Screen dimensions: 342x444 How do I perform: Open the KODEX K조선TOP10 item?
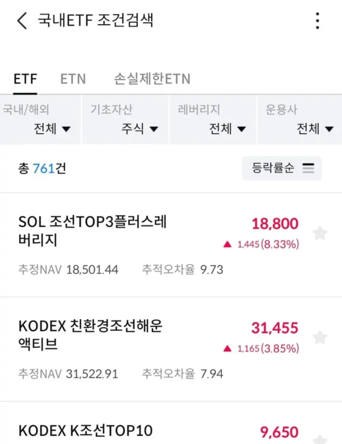tap(86, 431)
